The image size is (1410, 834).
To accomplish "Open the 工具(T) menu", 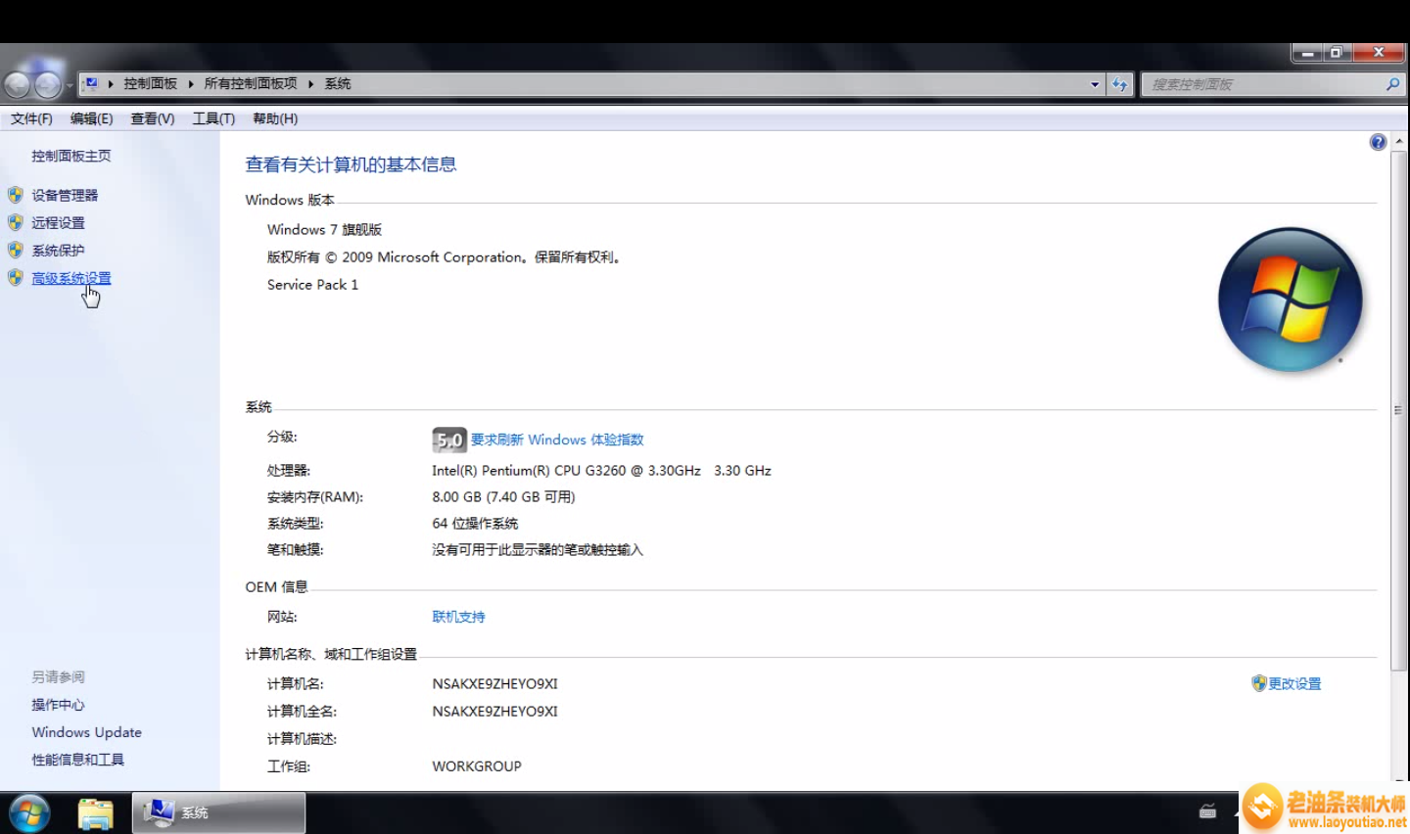I will (x=213, y=118).
